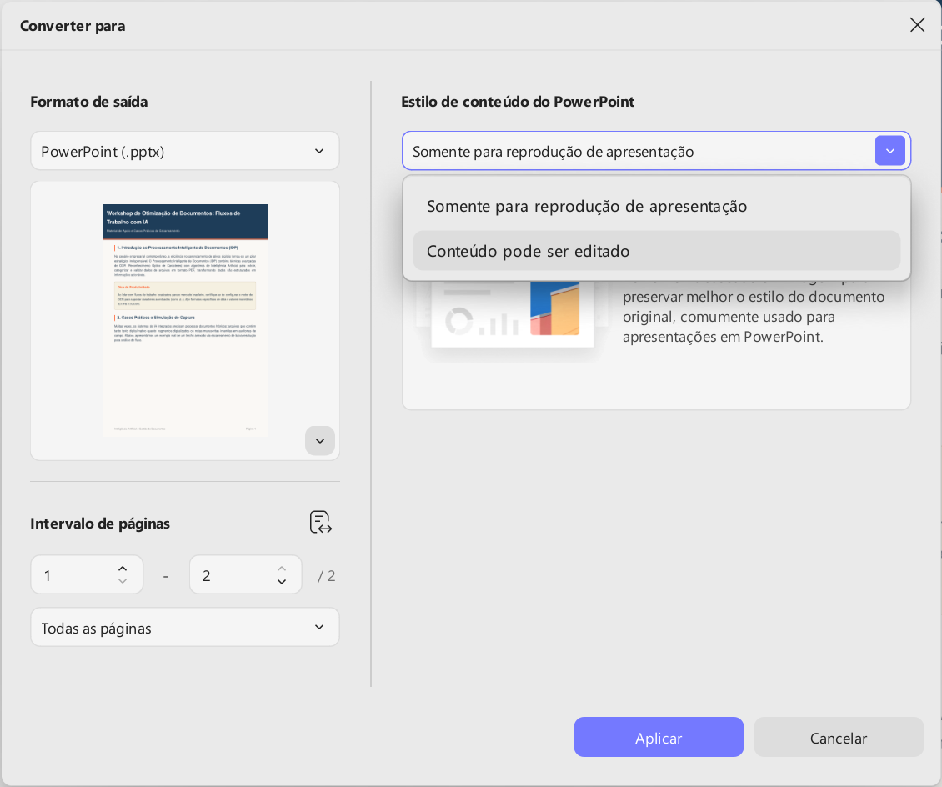Expand the PowerPoint content style dropdown arrow

[x=889, y=151]
